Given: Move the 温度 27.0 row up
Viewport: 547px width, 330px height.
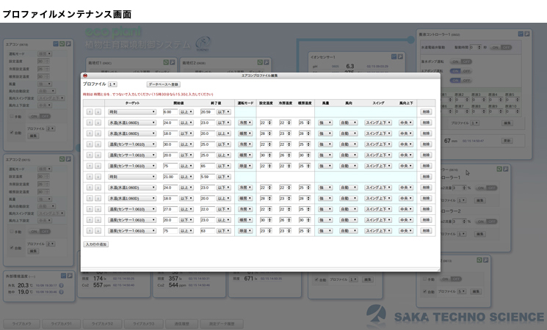Looking at the screenshot, I should pyautogui.click(x=90, y=209).
